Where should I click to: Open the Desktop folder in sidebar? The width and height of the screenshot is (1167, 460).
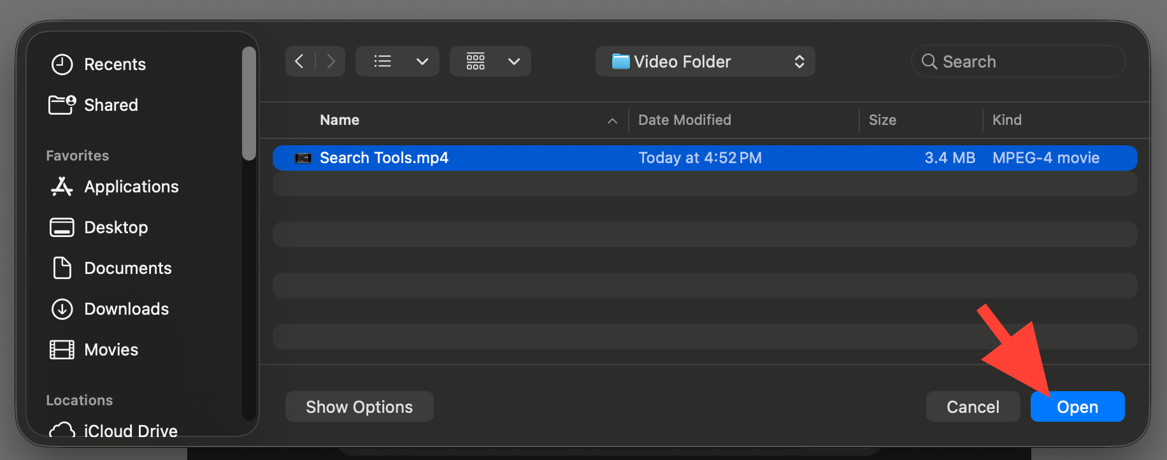pos(116,227)
